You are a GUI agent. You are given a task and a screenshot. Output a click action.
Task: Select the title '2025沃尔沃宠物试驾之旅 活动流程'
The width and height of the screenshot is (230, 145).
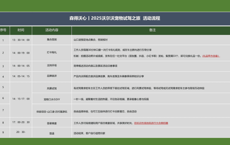[x=125, y=18]
